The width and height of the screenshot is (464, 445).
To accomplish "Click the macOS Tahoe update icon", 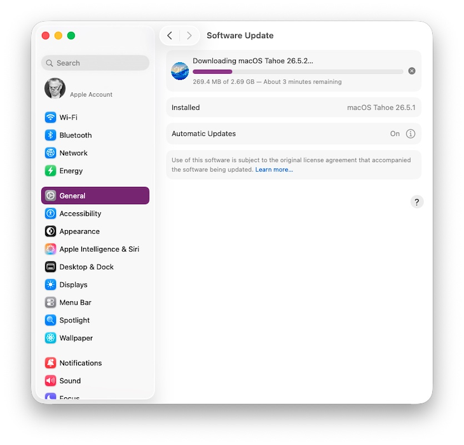I will [x=180, y=71].
